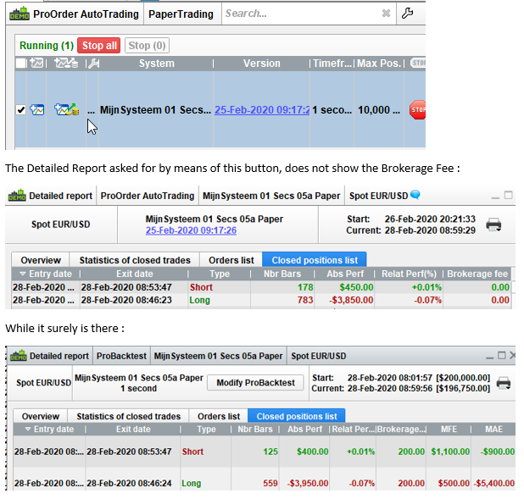Image resolution: width=524 pixels, height=499 pixels.
Task: Click MijnSysteem 01 Secs... system name cell
Action: (155, 110)
